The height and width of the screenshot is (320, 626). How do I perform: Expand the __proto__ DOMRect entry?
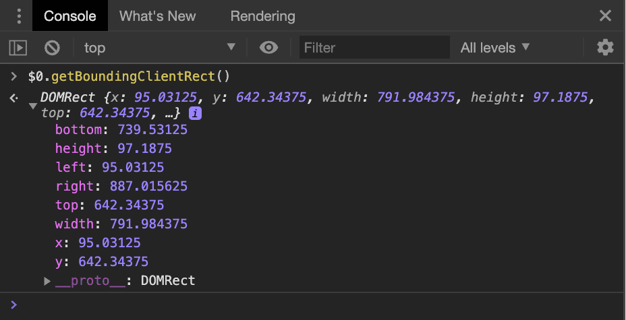47,281
